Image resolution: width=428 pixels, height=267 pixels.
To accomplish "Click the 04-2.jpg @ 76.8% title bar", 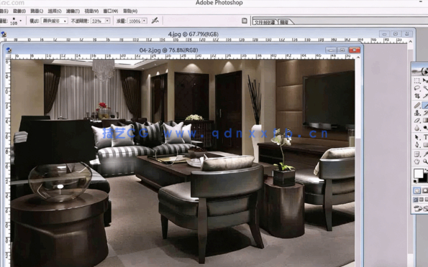I will point(168,50).
